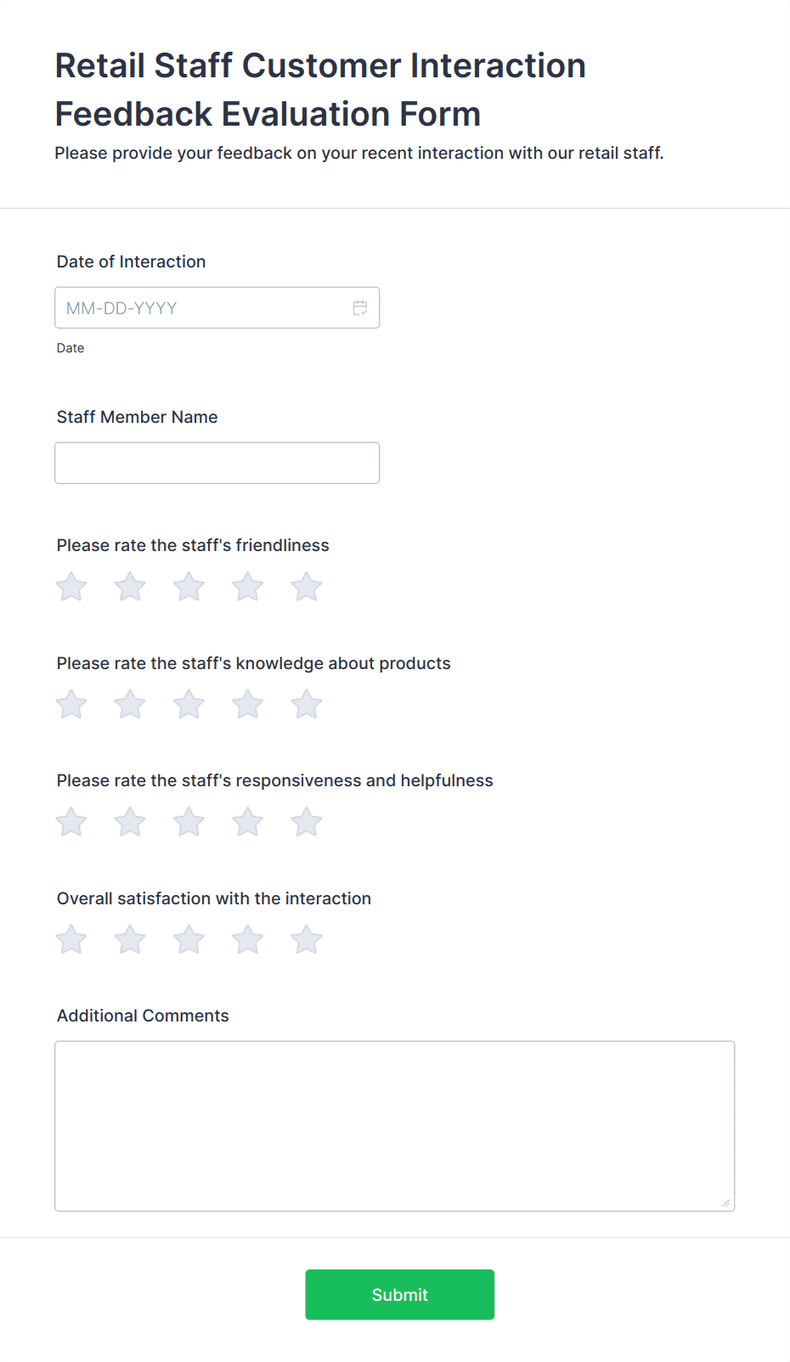Click the form title heading
This screenshot has width=790, height=1362.
coord(319,89)
